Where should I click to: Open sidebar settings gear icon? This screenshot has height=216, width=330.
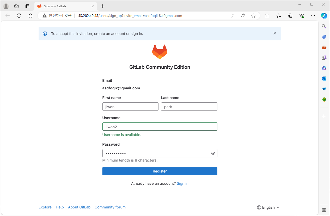tap(324, 210)
